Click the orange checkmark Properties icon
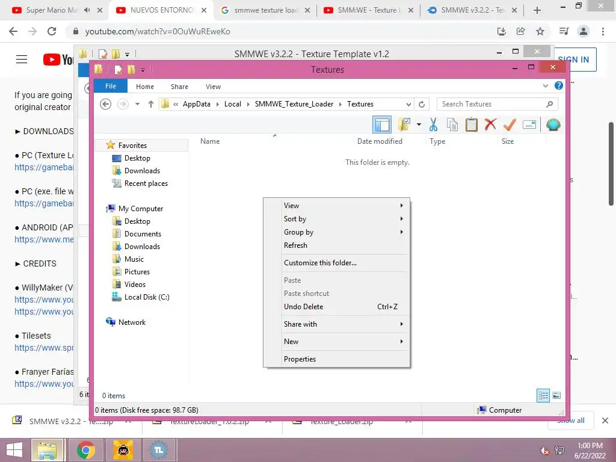This screenshot has width=616, height=462. tap(510, 125)
